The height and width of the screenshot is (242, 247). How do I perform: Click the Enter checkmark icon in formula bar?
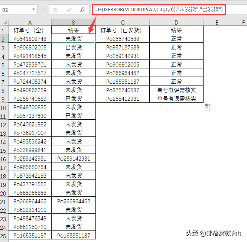69,10
